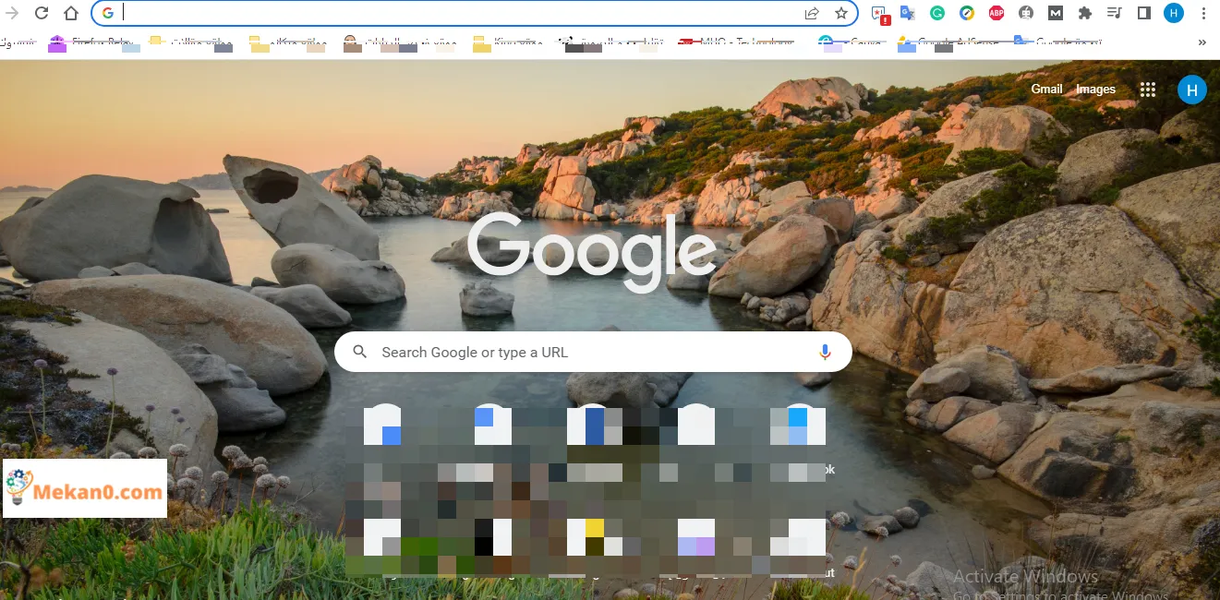The width and height of the screenshot is (1220, 600).
Task: Bookmark this tab with the star icon
Action: click(x=841, y=13)
